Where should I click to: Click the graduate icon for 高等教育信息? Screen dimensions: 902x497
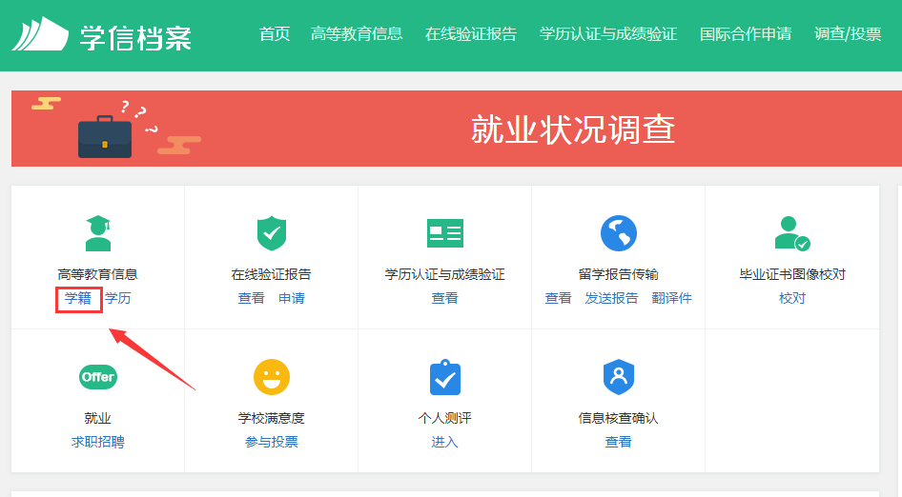tap(98, 233)
